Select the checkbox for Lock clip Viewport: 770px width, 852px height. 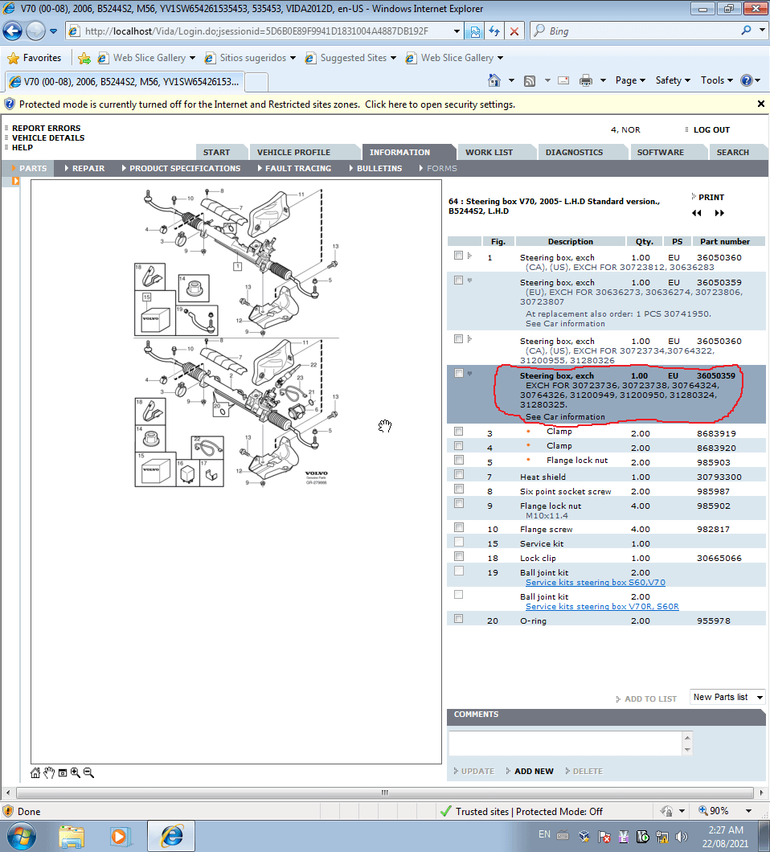click(x=458, y=556)
